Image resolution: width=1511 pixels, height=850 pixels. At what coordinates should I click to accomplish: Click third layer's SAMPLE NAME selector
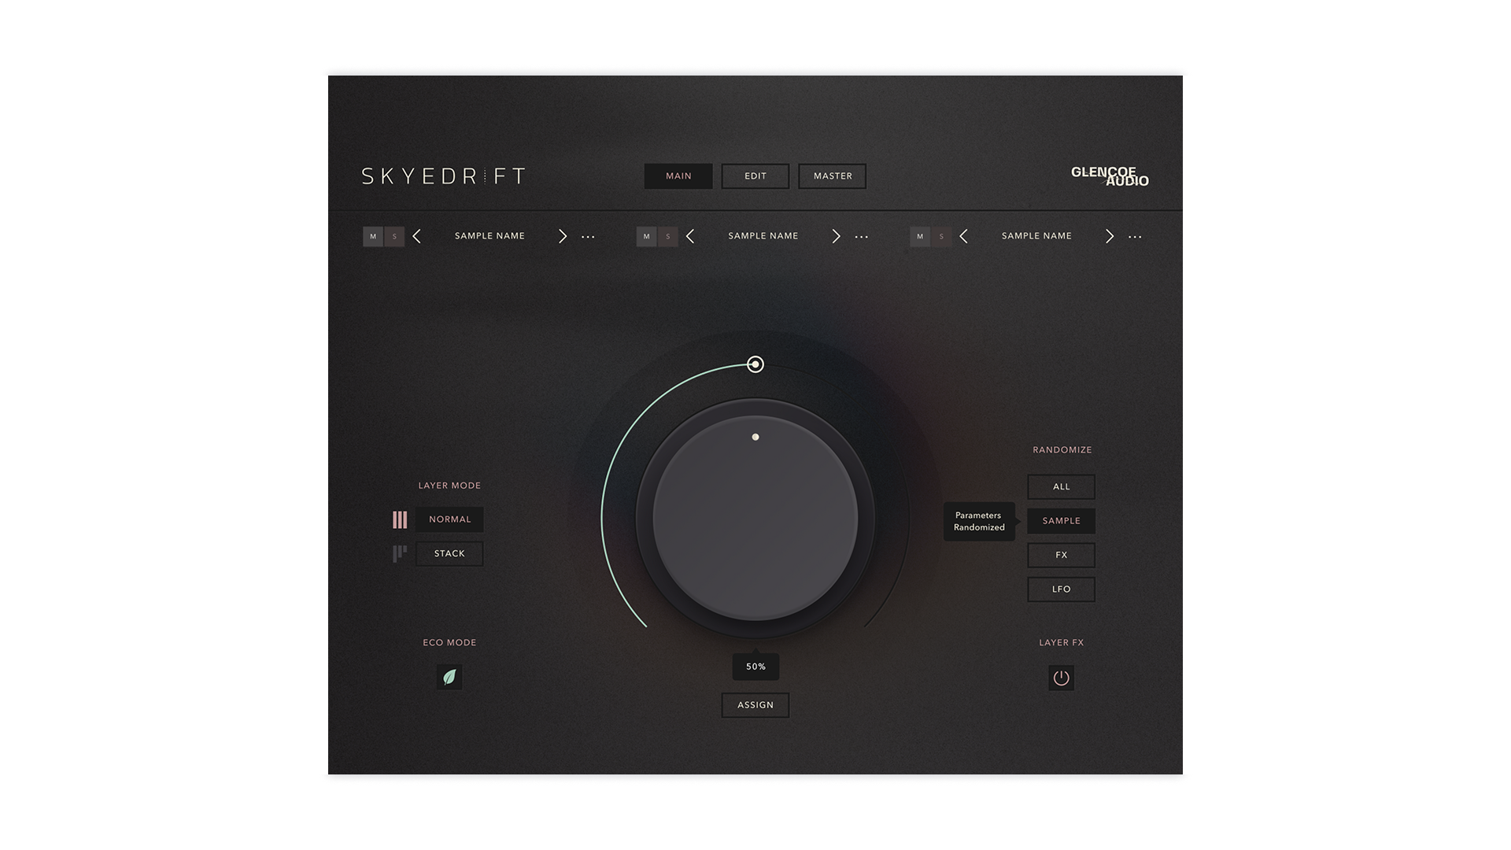1036,236
